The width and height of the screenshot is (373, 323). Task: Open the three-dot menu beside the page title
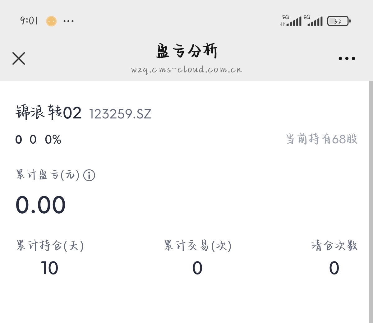[x=347, y=58]
